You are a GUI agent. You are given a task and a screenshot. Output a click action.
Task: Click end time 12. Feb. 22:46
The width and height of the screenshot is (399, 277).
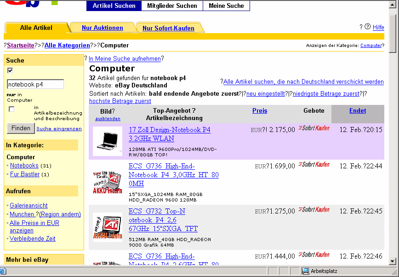(361, 256)
